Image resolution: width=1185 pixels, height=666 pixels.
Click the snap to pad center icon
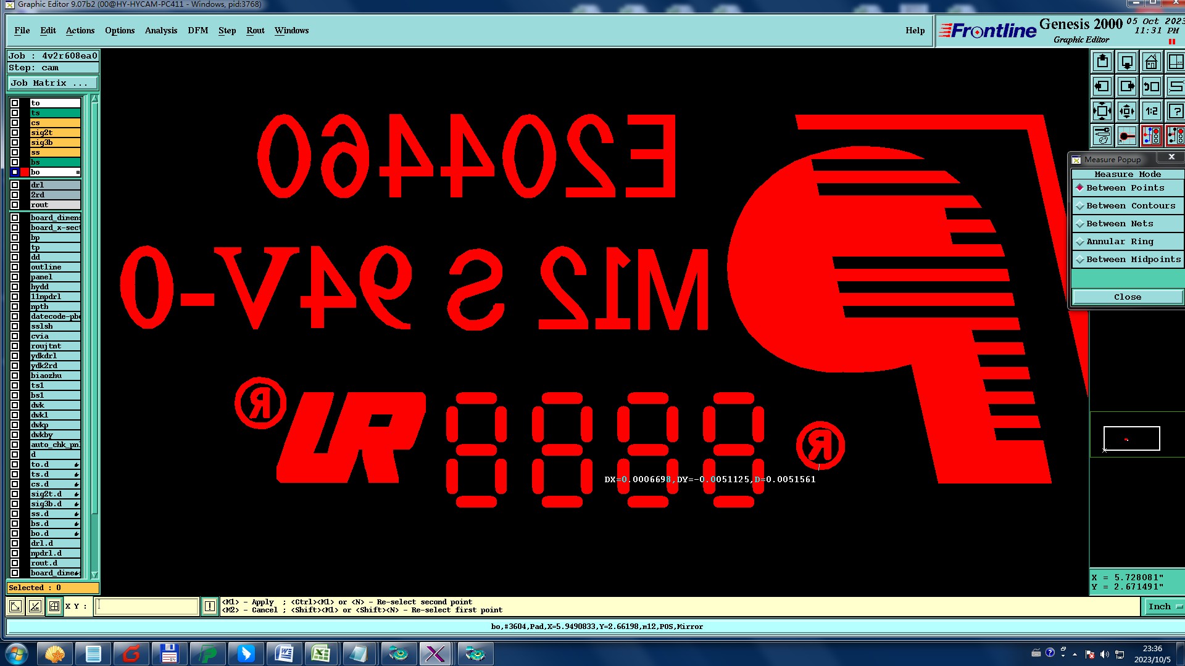[1127, 136]
